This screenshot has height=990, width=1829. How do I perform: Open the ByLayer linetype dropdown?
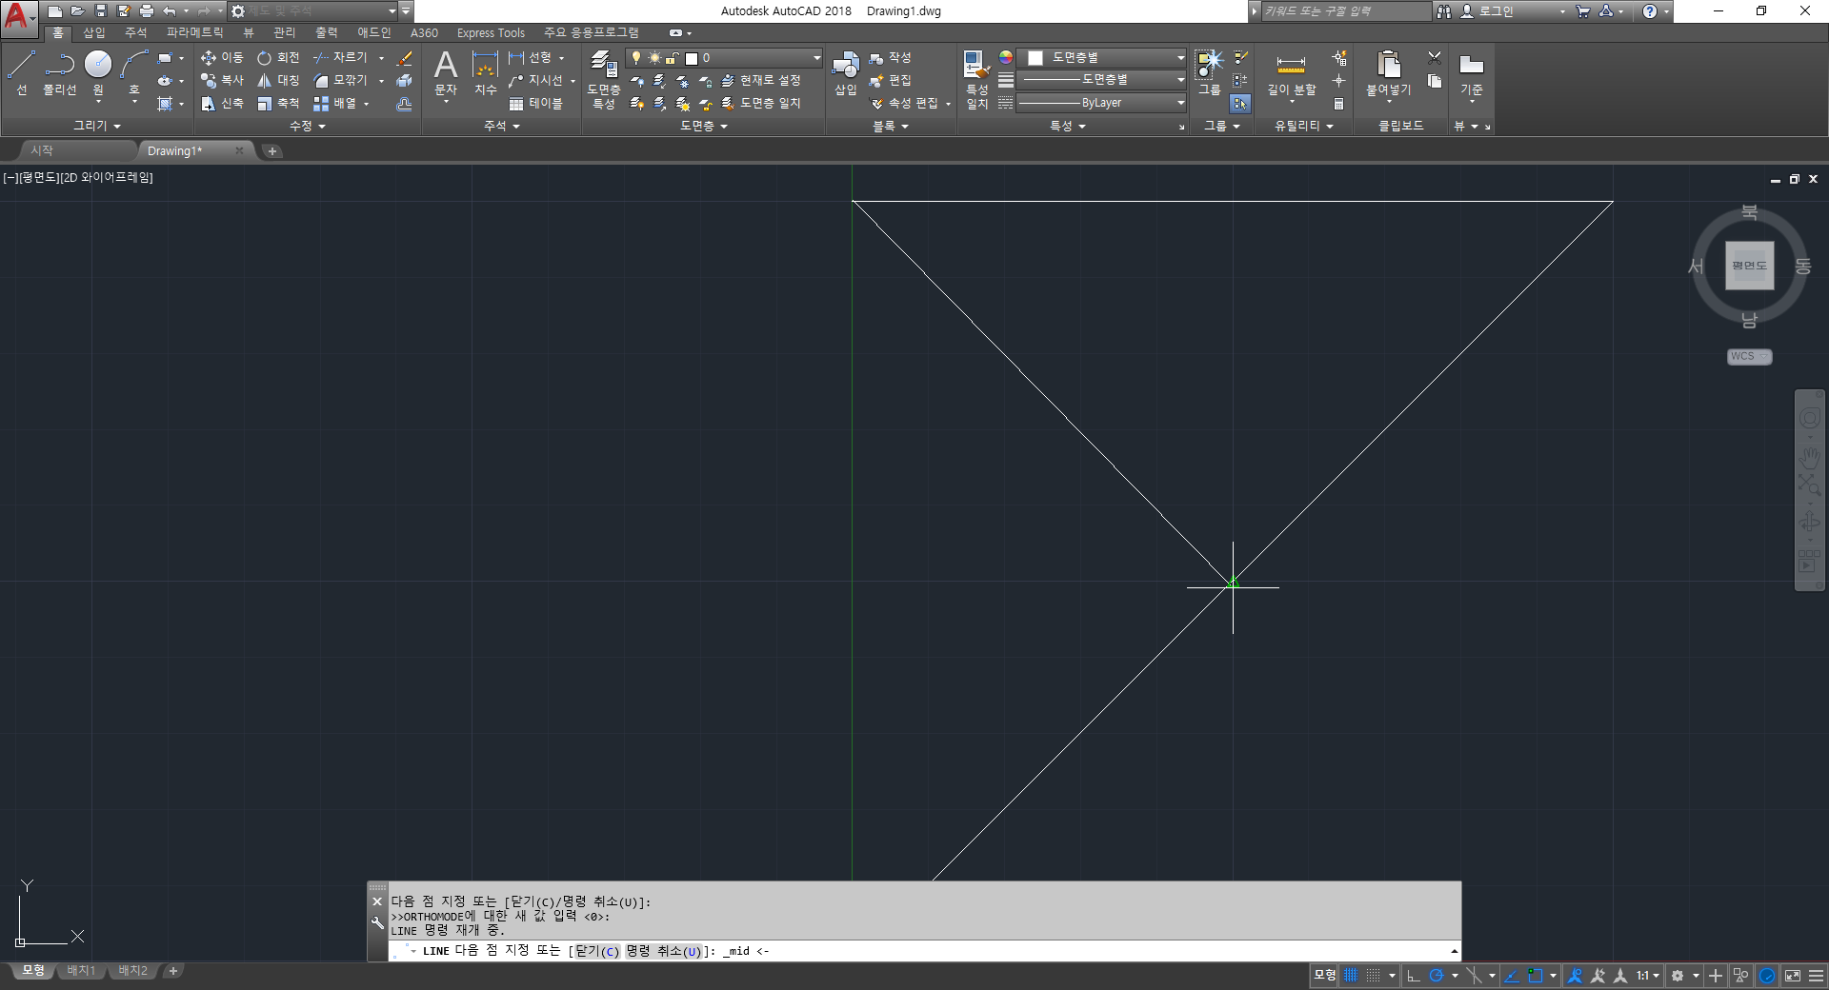coord(1102,103)
